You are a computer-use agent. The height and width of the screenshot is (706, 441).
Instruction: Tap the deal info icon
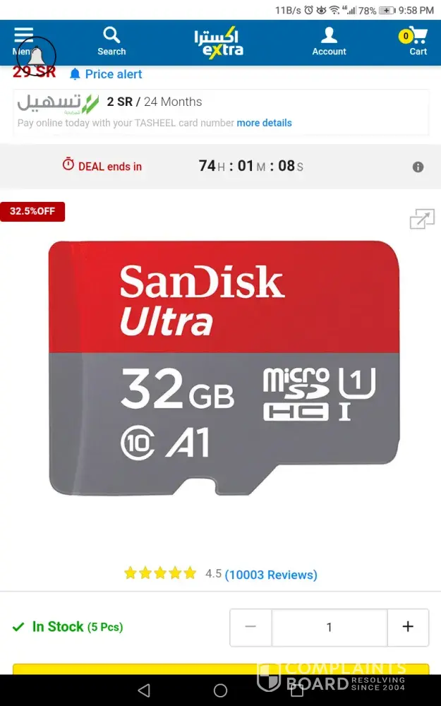418,167
